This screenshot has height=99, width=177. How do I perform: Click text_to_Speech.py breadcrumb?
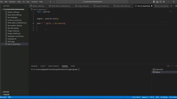coord(39,10)
